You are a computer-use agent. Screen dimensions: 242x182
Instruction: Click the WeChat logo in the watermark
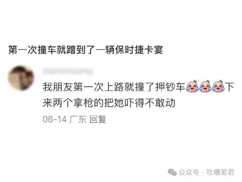click(172, 172)
